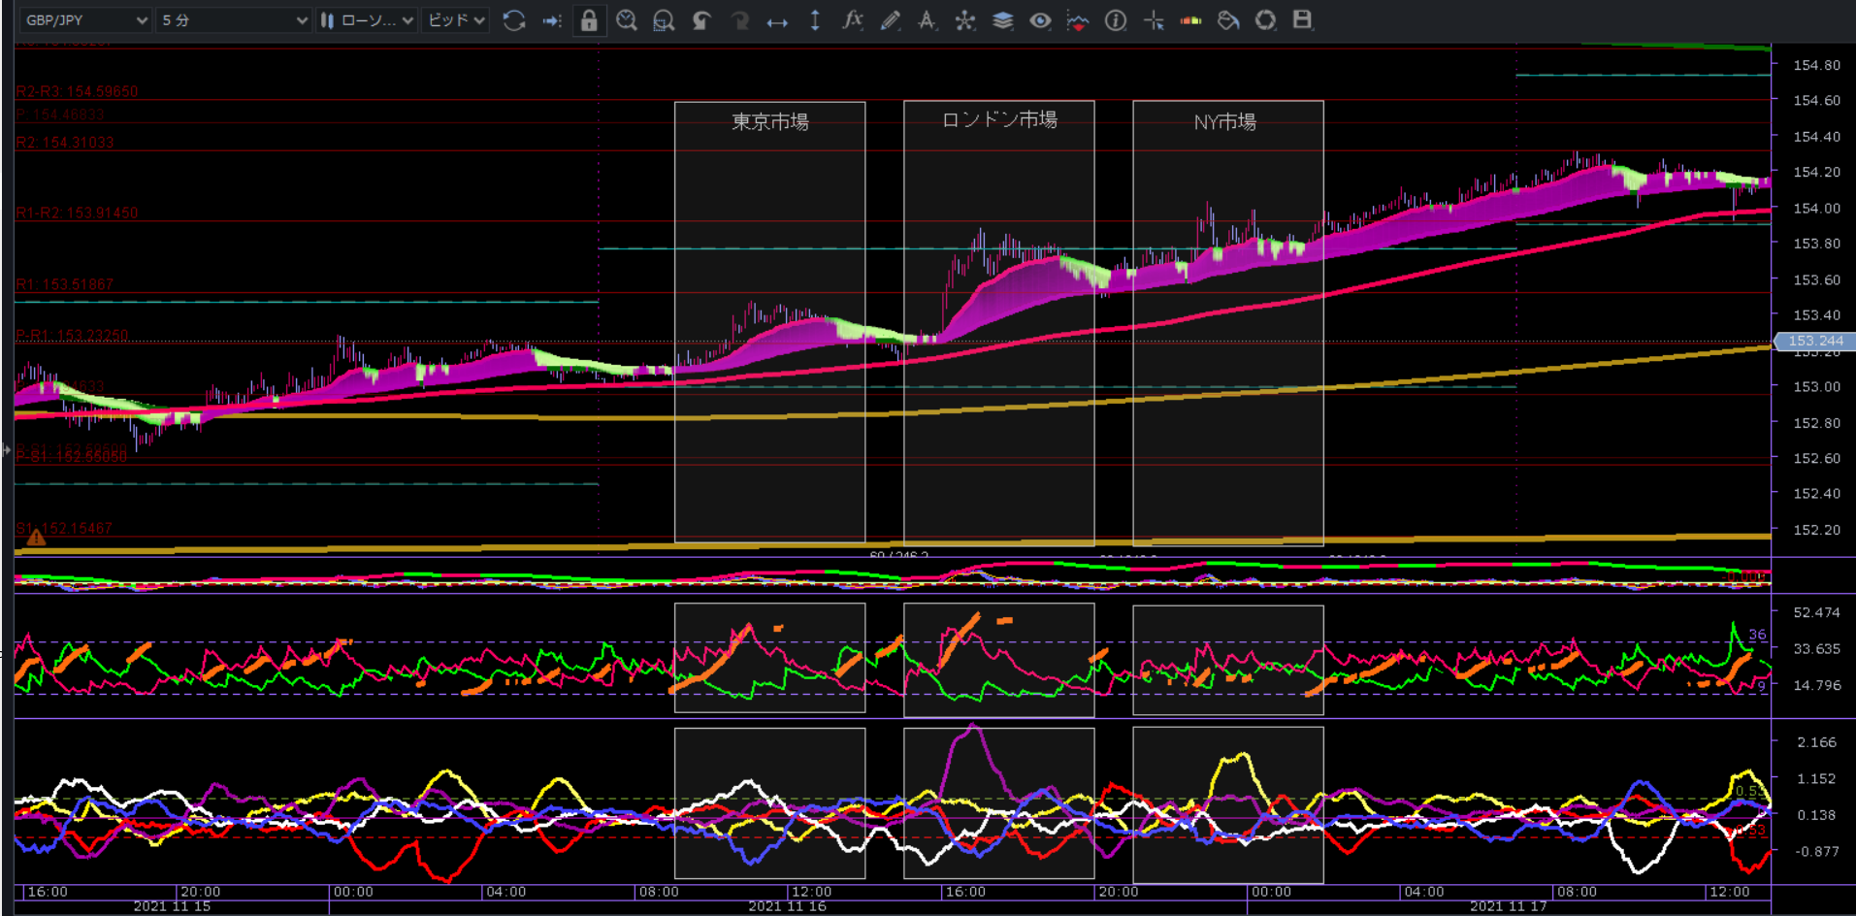Image resolution: width=1856 pixels, height=916 pixels.
Task: Open the GBP/JPY currency pair dropdown
Action: [85, 20]
